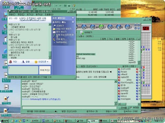This screenshot has height=123, width=165.
Task: Switch to MSN taskbar button
Action: (36, 121)
